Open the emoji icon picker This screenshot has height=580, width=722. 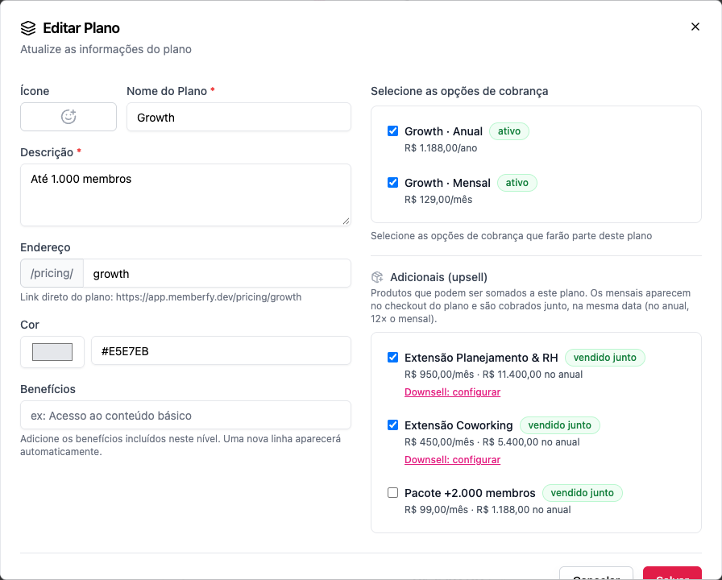coord(68,117)
